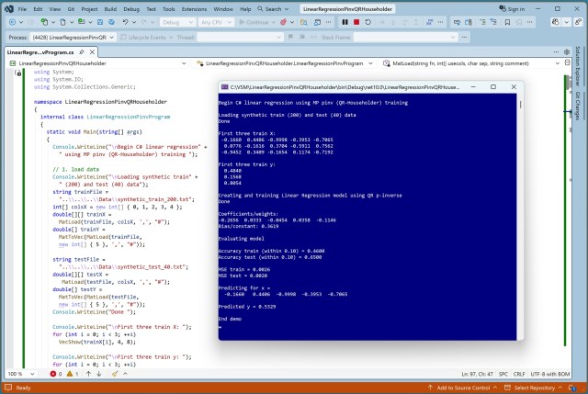Open the Extensions menu
Viewport: 588px width, 394px height.
(x=194, y=9)
